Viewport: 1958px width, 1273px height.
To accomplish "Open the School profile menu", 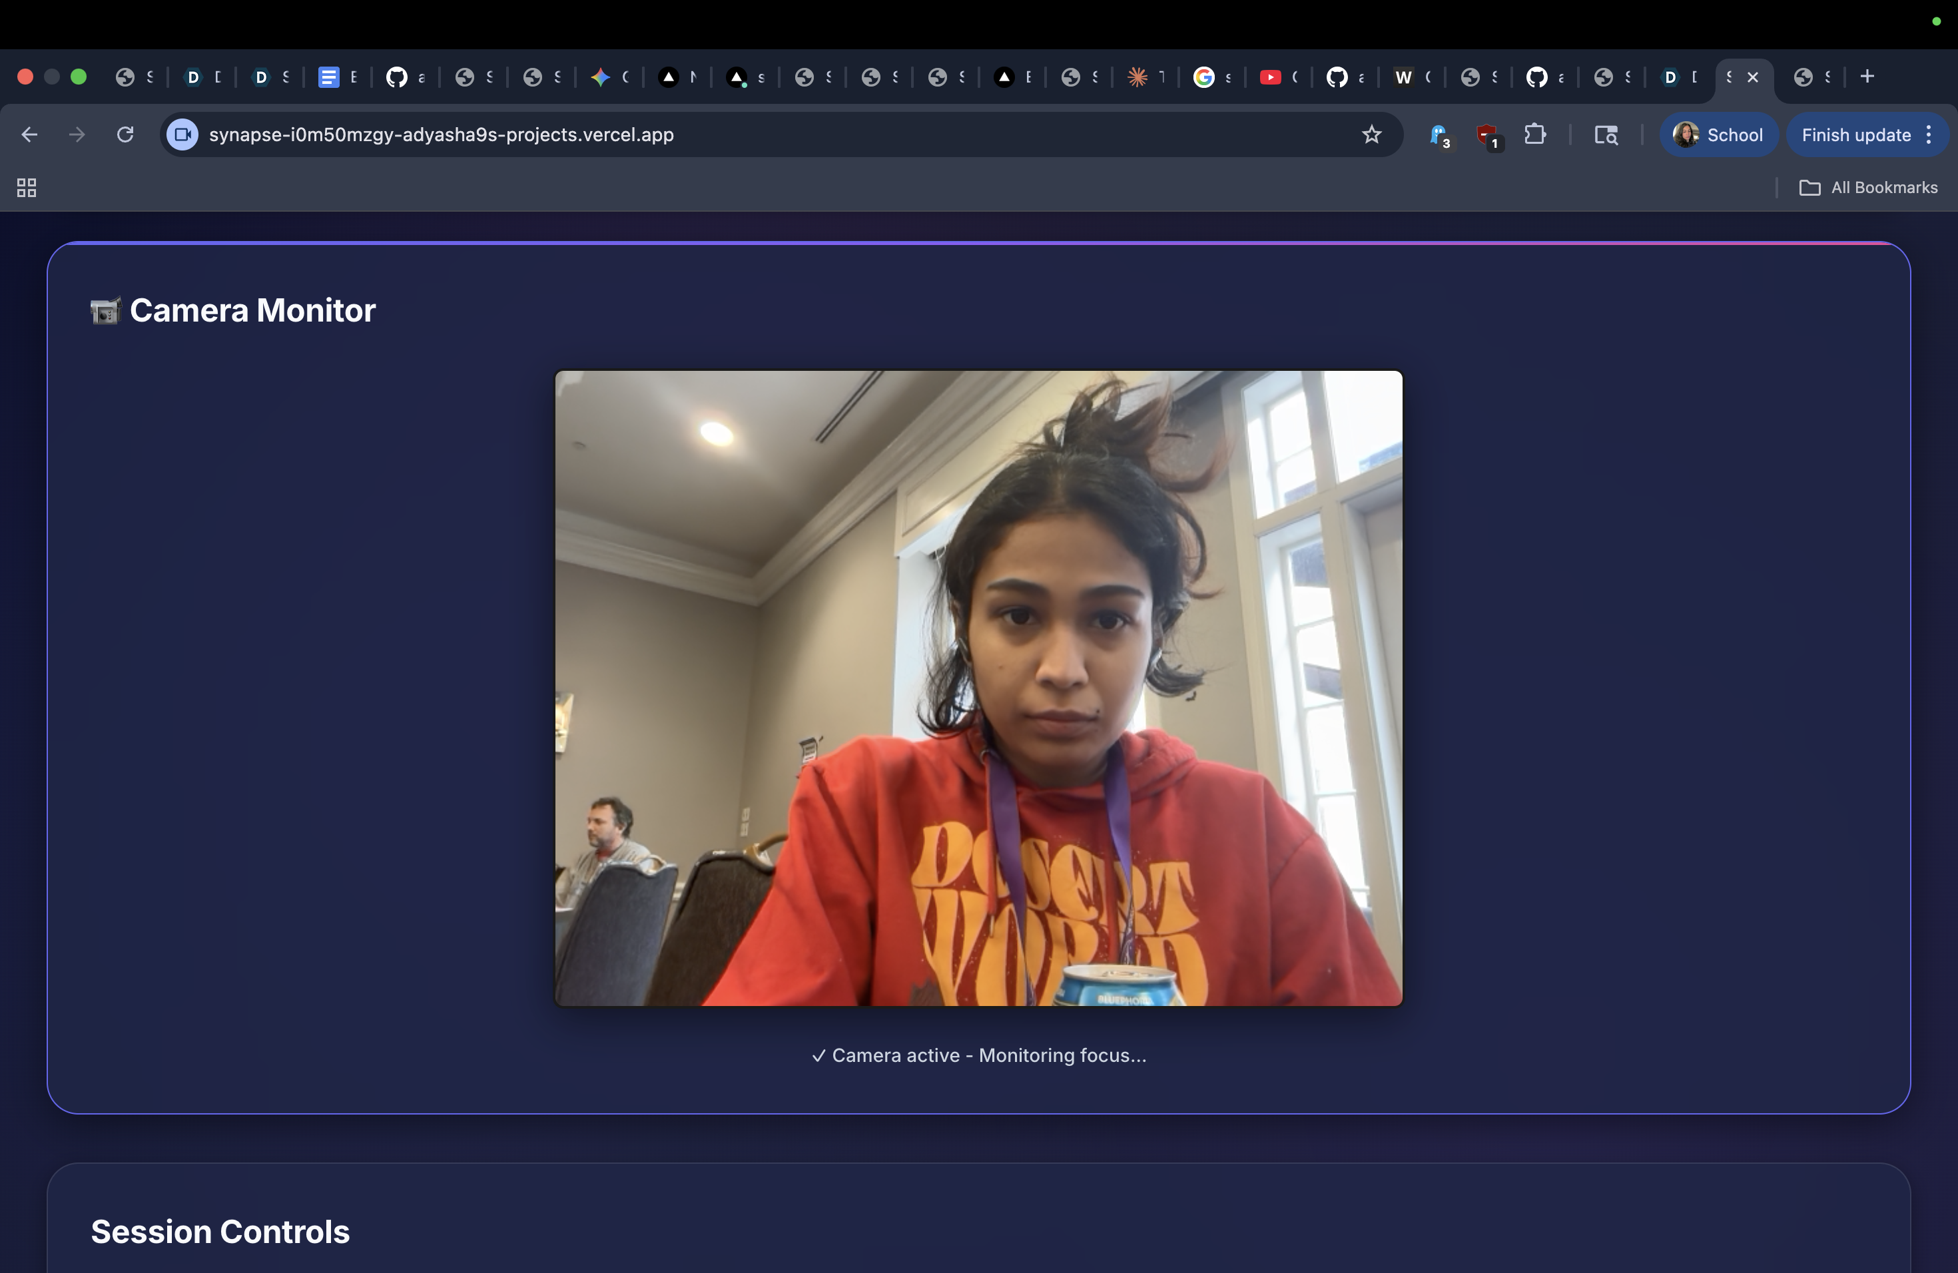I will pos(1719,135).
